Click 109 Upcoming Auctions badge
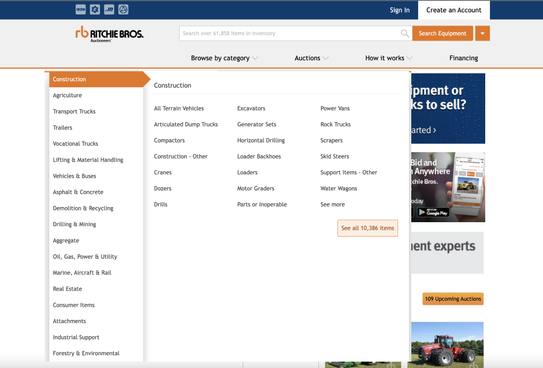Screen dimensions: 543x368 453,299
